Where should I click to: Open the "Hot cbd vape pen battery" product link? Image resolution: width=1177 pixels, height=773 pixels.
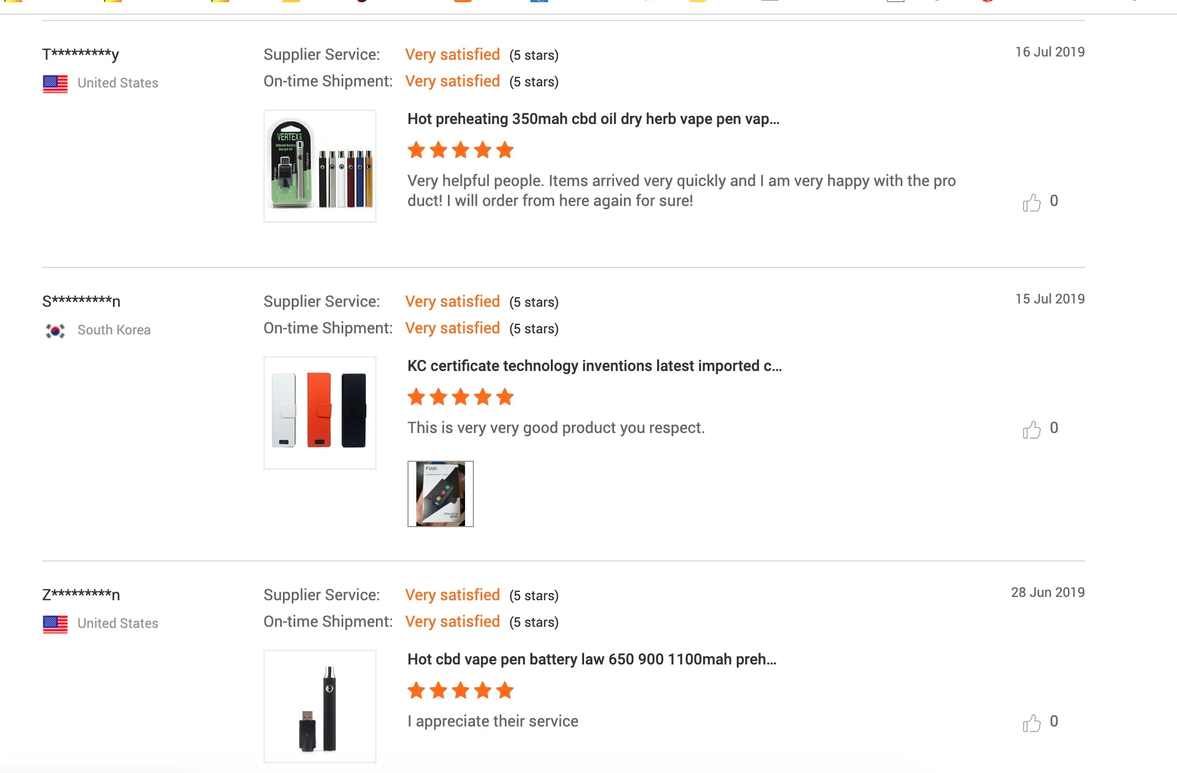point(592,659)
